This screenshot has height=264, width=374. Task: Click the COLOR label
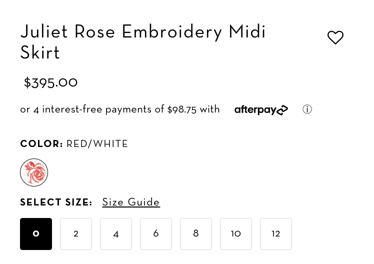point(41,144)
